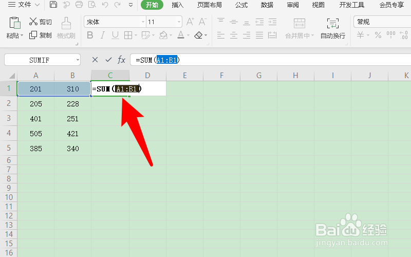The height and width of the screenshot is (257, 411).
Task: Open the Name Box dropdown showing SUMIF
Action: [78, 60]
